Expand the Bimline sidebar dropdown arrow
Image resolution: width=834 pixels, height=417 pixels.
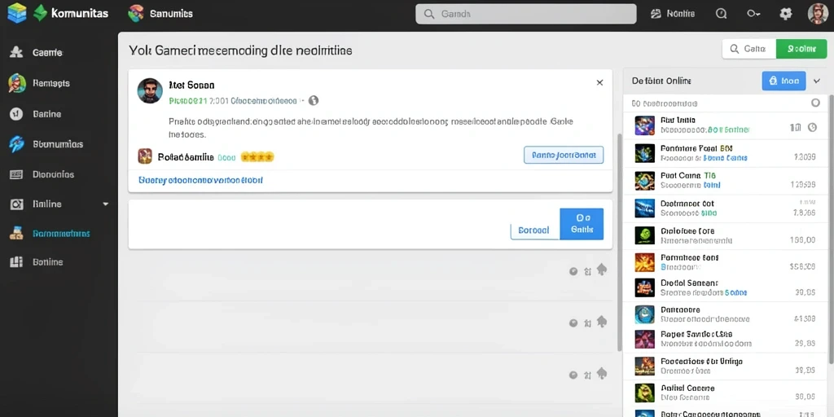click(105, 204)
